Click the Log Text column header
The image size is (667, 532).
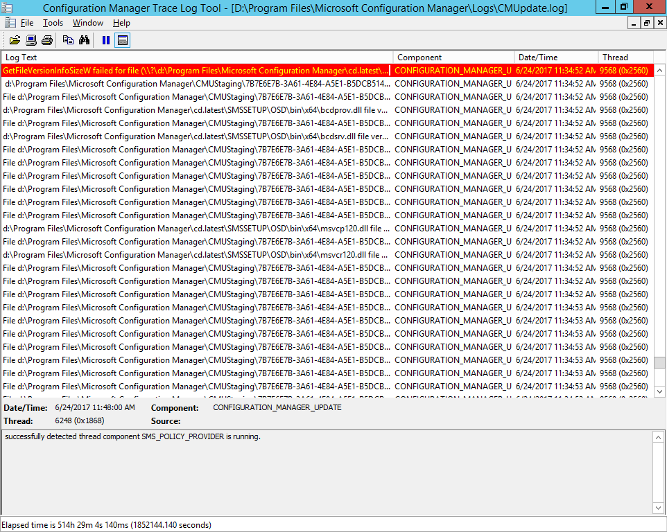click(x=198, y=57)
